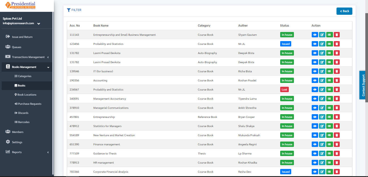Click accession number 457801
This screenshot has width=368, height=177.
tap(74, 117)
